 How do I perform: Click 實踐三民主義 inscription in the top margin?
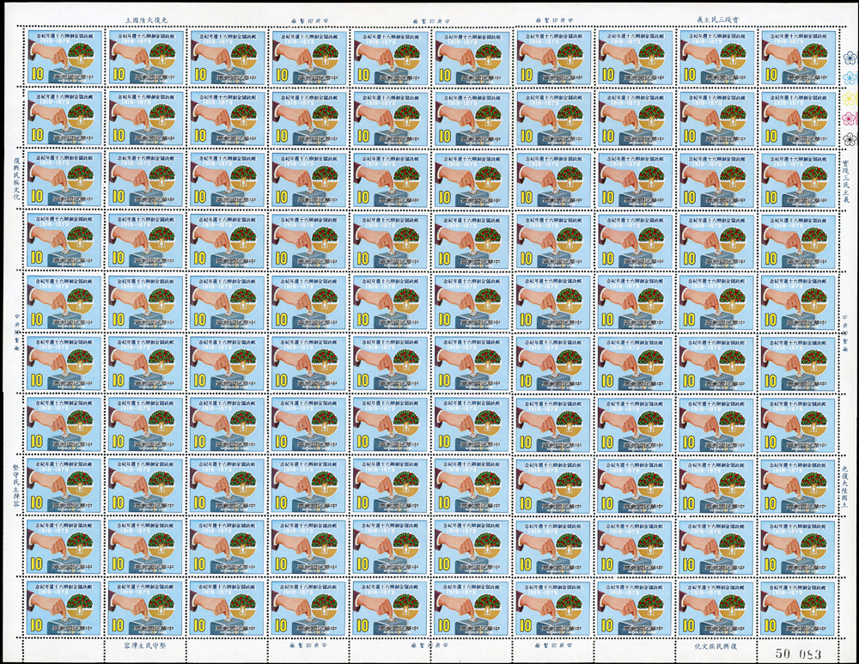point(715,18)
